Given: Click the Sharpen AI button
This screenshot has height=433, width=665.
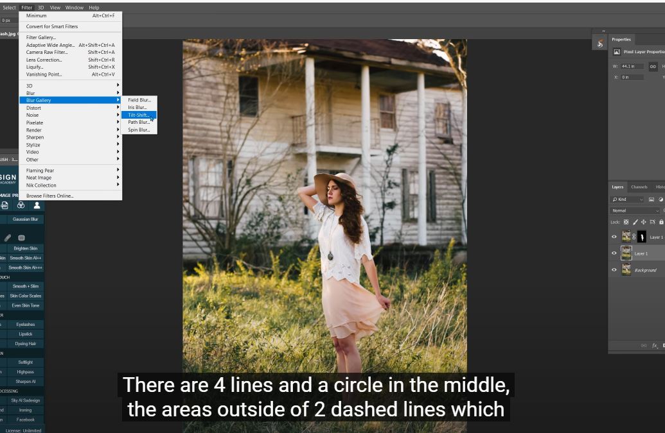Looking at the screenshot, I should pos(25,382).
